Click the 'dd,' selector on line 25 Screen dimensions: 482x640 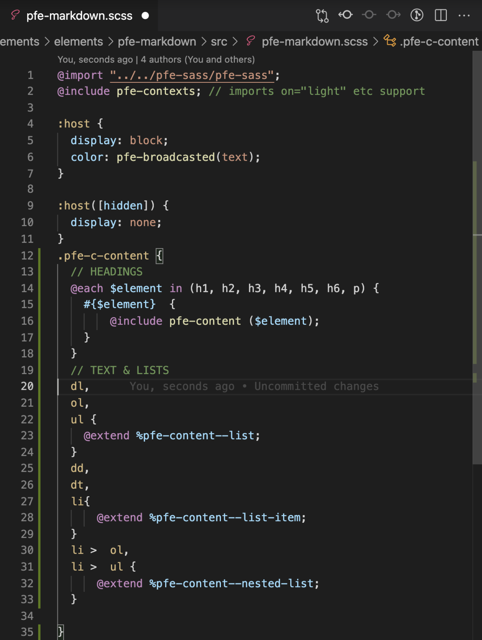pyautogui.click(x=80, y=468)
